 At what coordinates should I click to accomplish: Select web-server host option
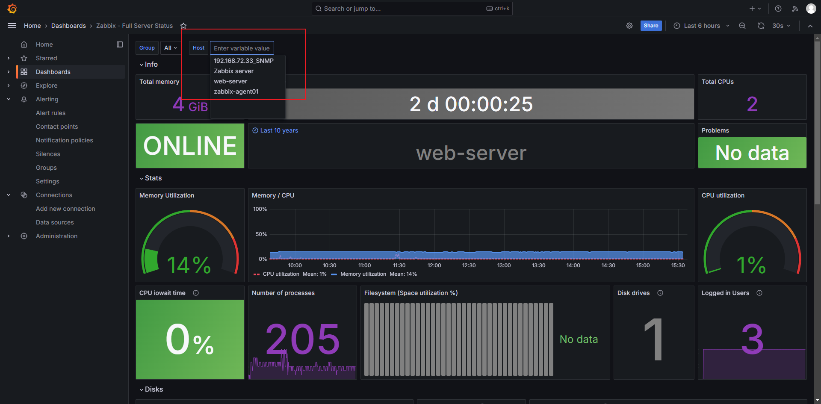(x=248, y=81)
